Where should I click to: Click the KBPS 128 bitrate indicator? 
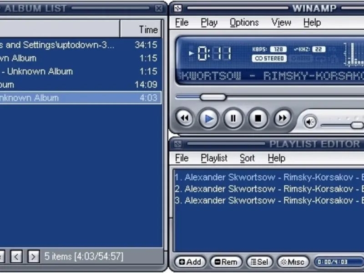click(269, 49)
